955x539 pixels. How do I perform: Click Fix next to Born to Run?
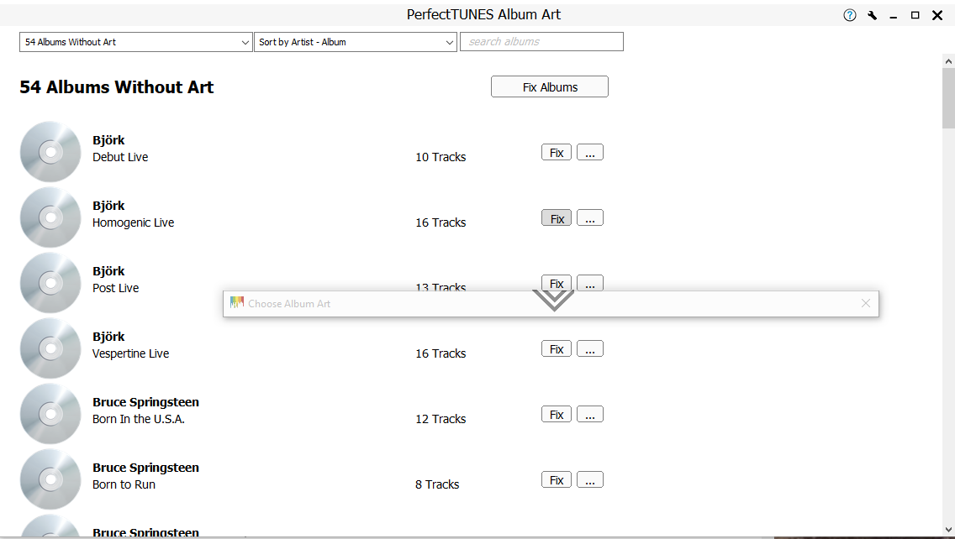tap(557, 480)
